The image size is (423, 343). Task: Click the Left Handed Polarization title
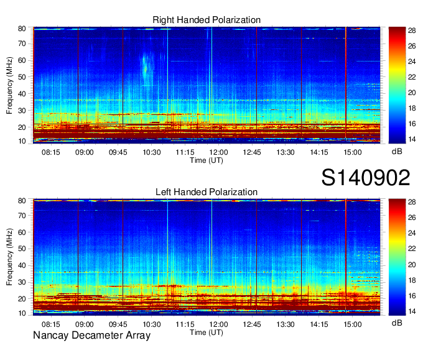click(x=207, y=192)
